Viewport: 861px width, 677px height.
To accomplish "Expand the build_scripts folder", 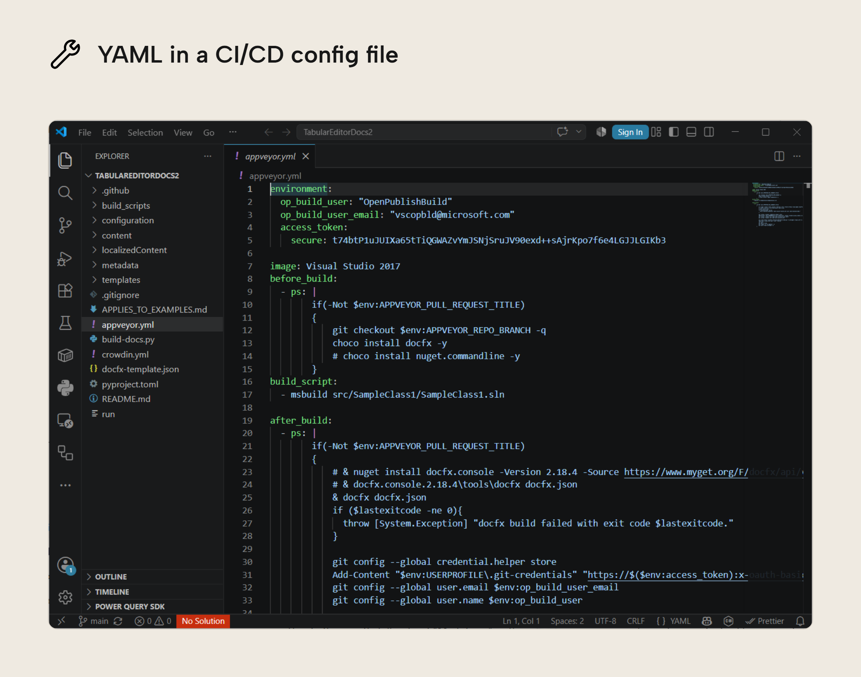I will 152,206.
